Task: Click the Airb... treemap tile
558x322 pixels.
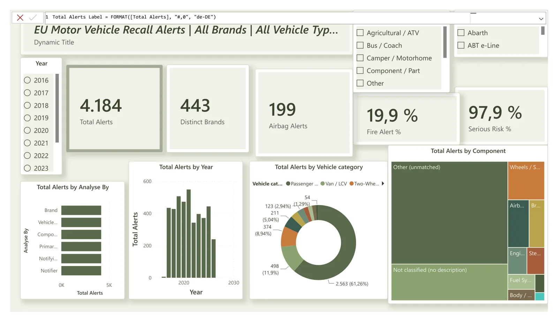Action: 518,223
